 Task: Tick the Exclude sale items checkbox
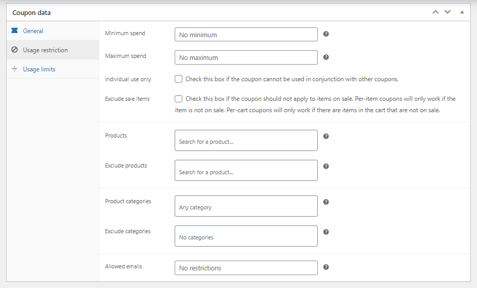click(179, 99)
